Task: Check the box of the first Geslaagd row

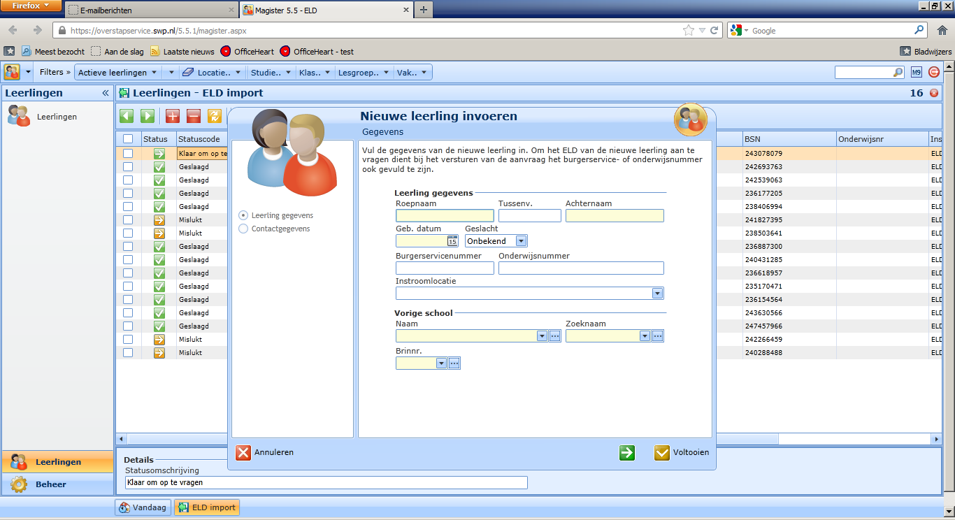Action: 128,167
